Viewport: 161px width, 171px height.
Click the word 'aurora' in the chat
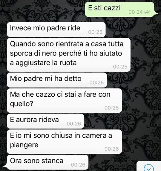coord(27,120)
